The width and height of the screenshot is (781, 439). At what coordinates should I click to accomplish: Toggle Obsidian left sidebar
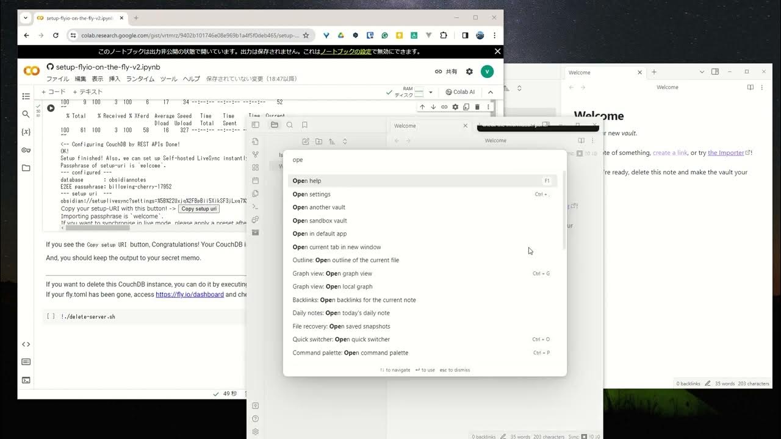255,125
